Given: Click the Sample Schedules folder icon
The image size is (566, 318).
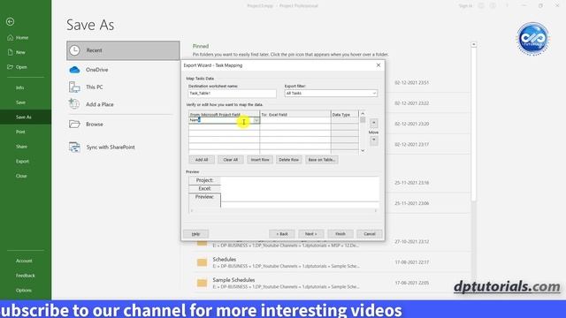Looking at the screenshot, I should [x=203, y=283].
